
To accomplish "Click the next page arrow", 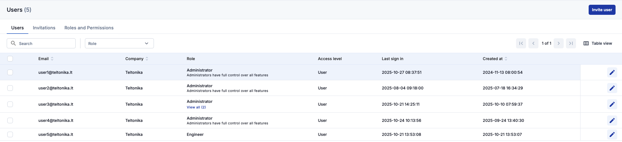I will coord(558,43).
